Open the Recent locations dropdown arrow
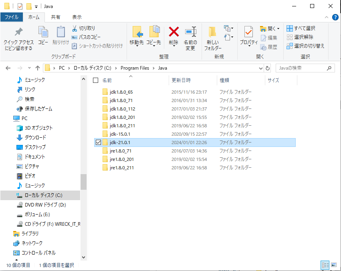The width and height of the screenshot is (341, 271). [29, 68]
